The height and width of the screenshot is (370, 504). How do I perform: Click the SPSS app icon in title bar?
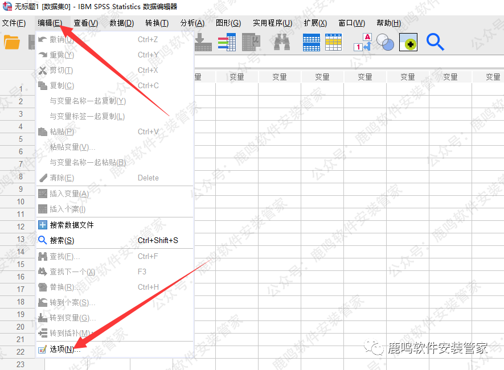7,6
